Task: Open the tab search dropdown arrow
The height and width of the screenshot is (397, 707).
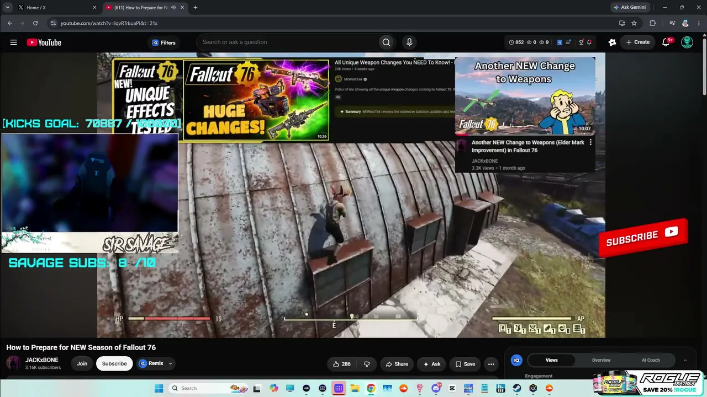Action: 8,7
